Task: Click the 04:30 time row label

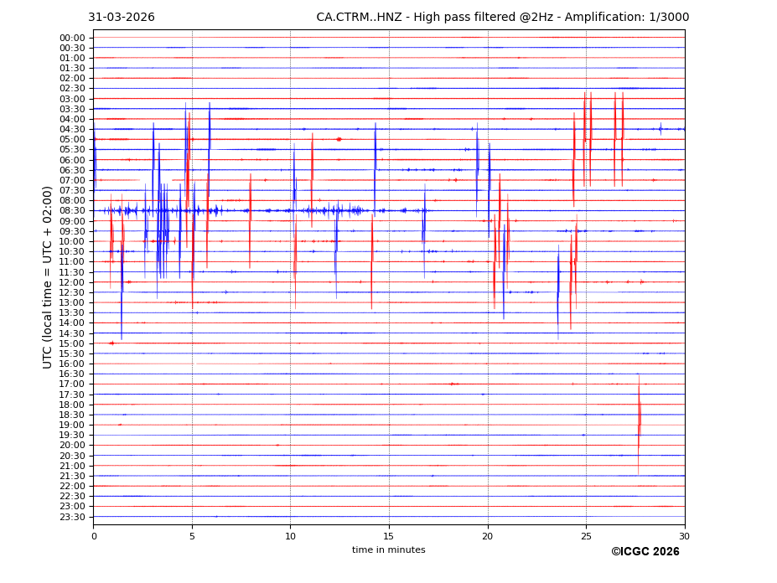Action: [72, 129]
